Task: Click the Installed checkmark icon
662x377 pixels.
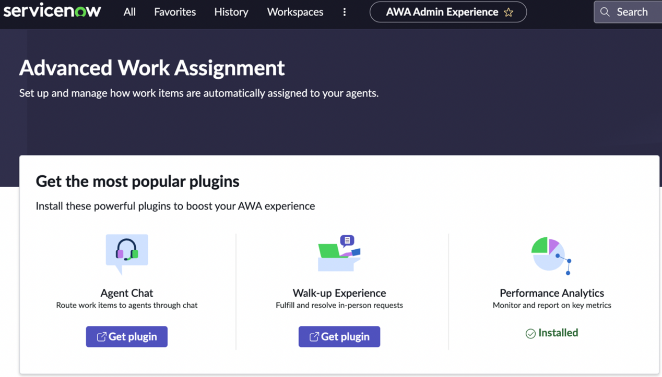Action: coord(530,334)
